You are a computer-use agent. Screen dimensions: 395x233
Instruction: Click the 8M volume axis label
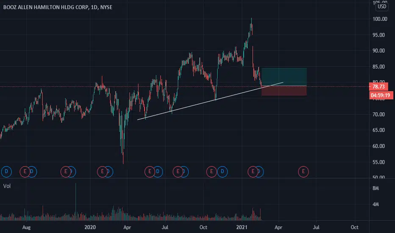pos(376,189)
